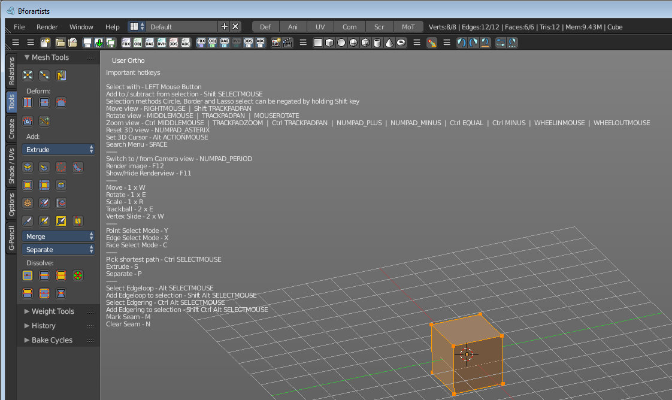Click the Render animation clapperboard icon
Viewport: 672px width, 400px height.
287,43
